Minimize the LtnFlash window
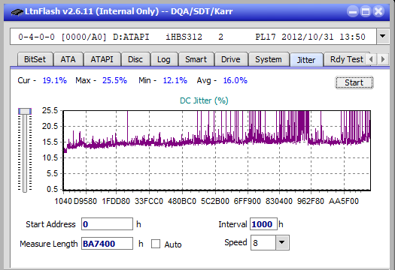 pos(353,11)
